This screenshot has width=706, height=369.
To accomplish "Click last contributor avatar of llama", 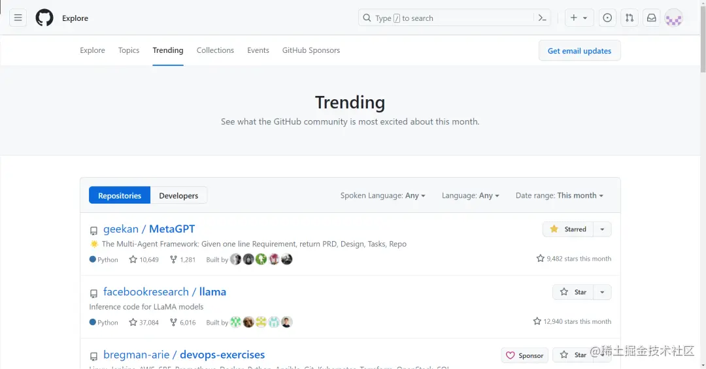I will (287, 322).
